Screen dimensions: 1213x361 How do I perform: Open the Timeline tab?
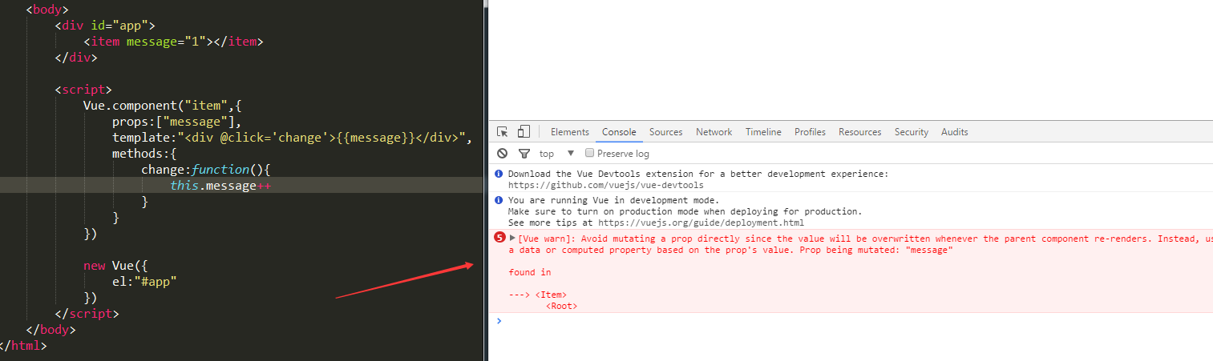763,132
